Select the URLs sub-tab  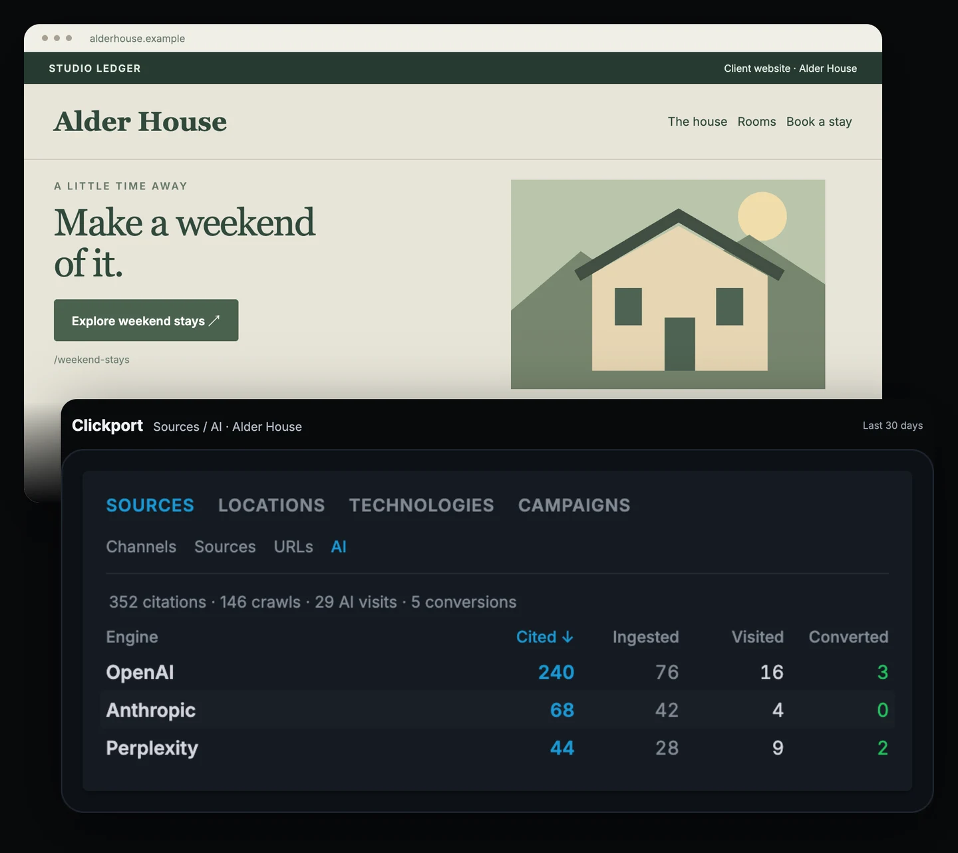[x=293, y=547]
